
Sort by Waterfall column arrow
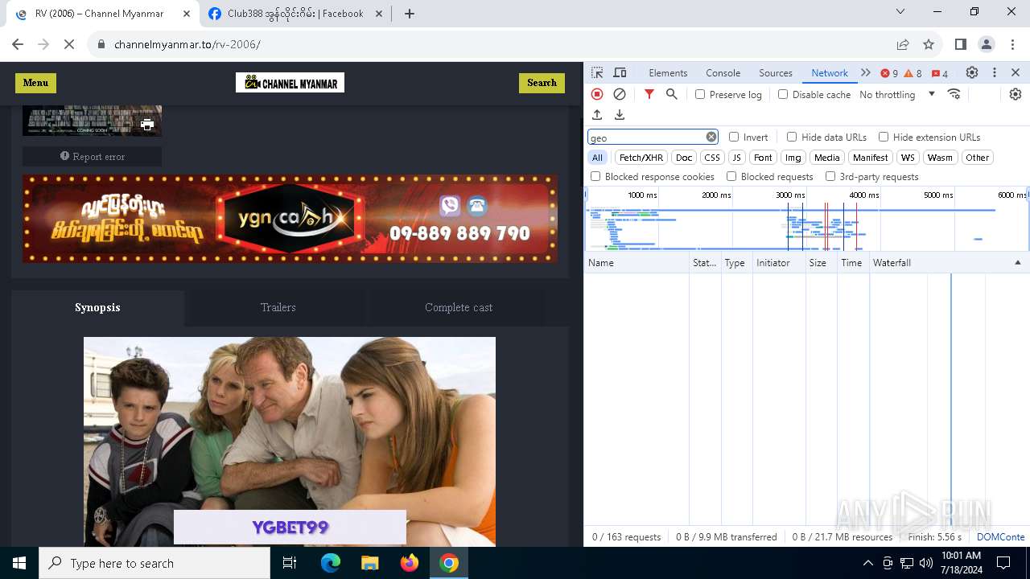(1017, 263)
